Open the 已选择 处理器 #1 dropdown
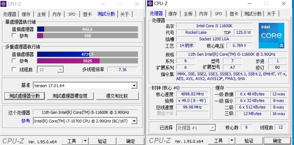This screenshot has height=145, width=294. click(196, 128)
